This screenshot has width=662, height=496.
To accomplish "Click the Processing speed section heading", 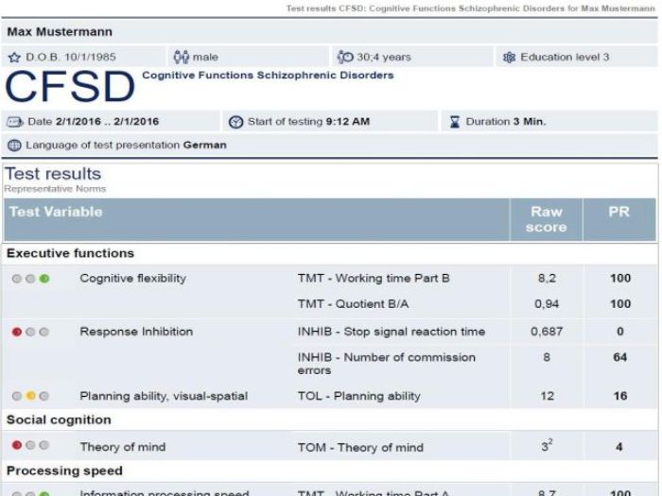I will (64, 470).
